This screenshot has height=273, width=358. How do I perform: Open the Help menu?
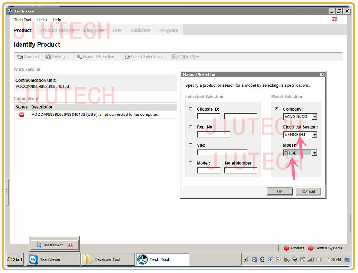57,20
